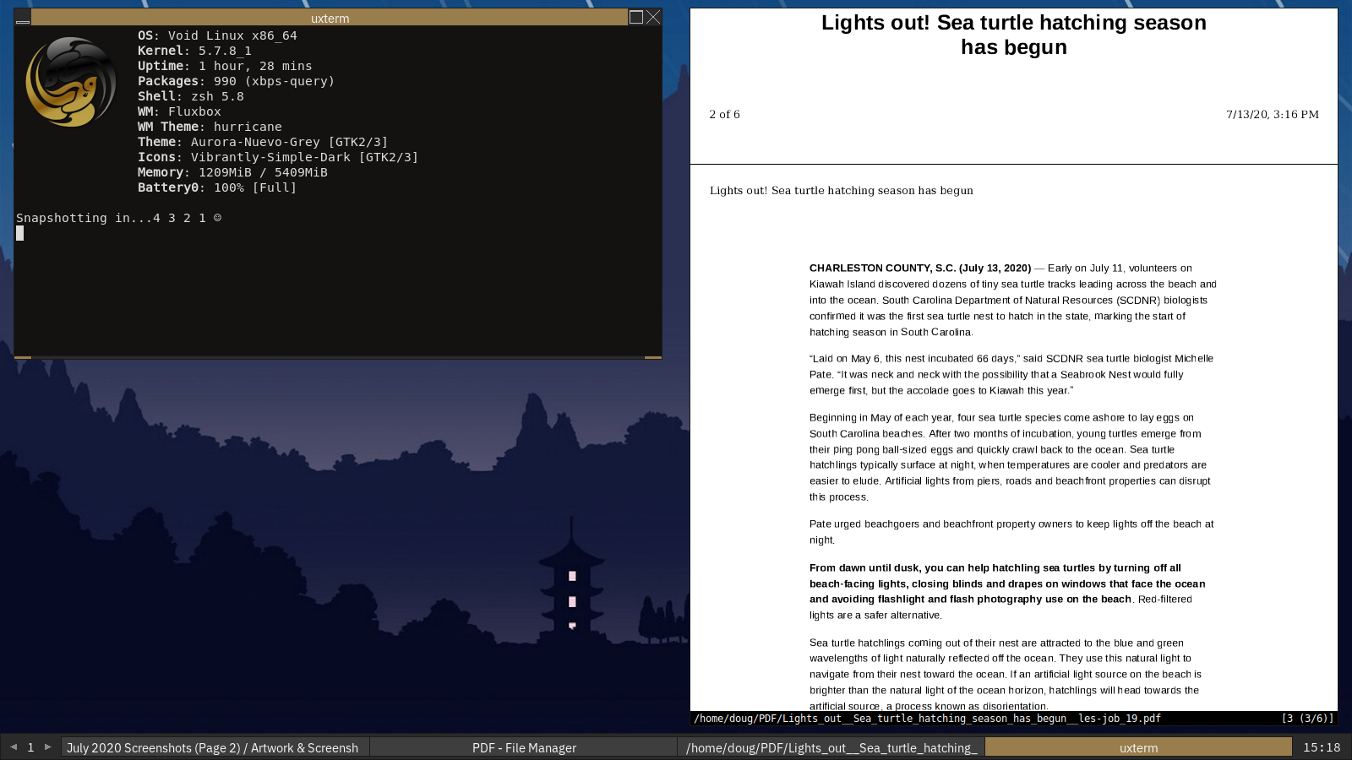
Task: Click the bold 'From dawn until dusk' paragraph
Action: pos(1007,591)
